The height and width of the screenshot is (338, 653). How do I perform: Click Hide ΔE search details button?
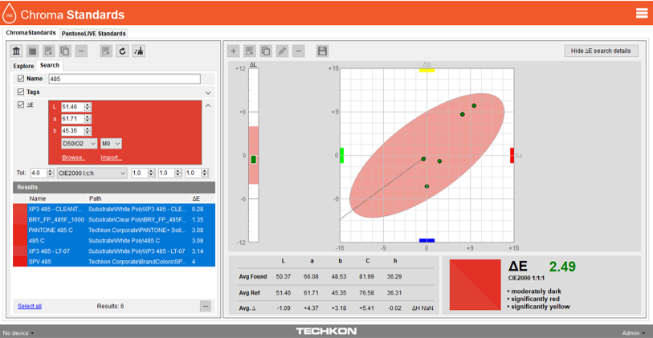tap(601, 51)
